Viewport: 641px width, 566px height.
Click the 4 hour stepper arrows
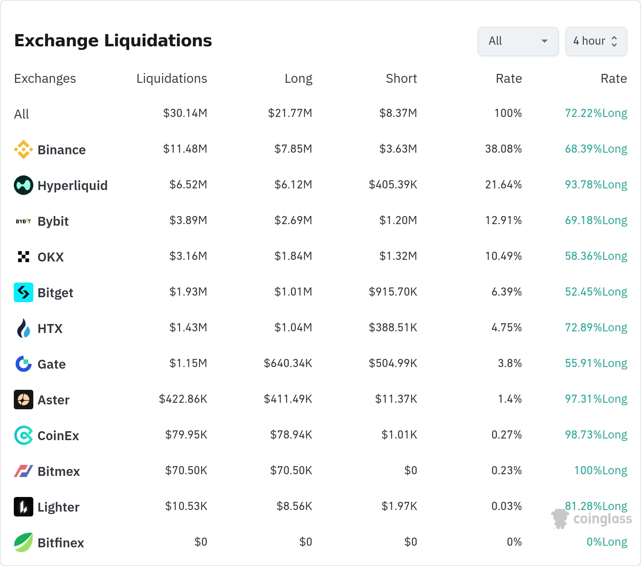[x=614, y=41]
